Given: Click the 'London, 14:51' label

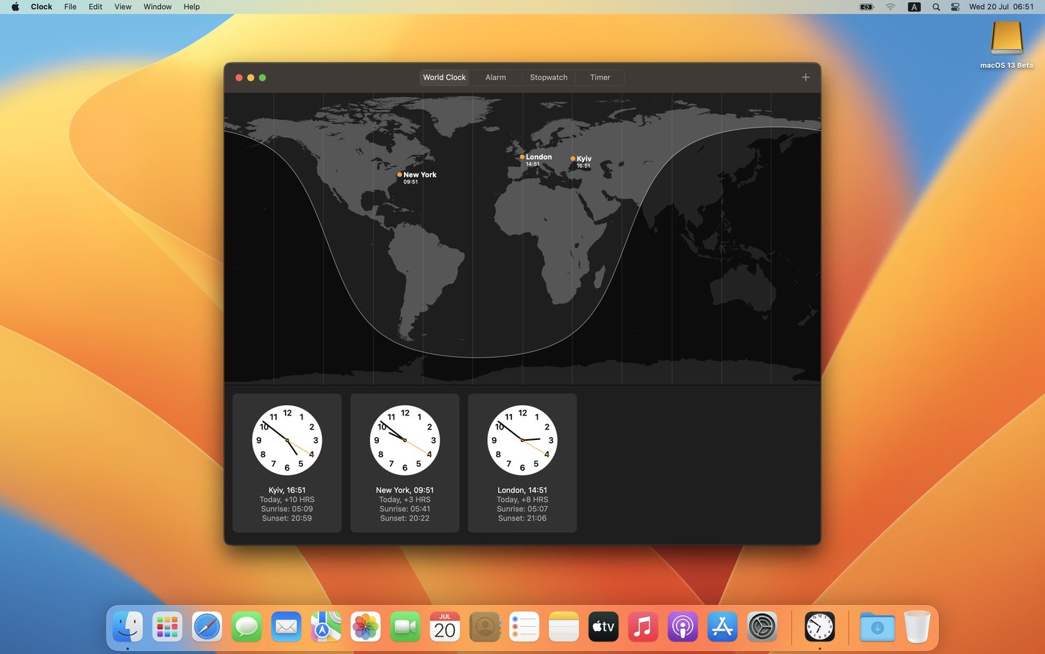Looking at the screenshot, I should click(522, 490).
